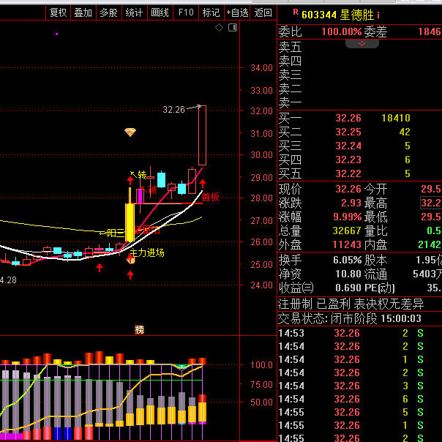Click the diamond outline icon at chart top
The height and width of the screenshot is (442, 442).
click(218, 28)
